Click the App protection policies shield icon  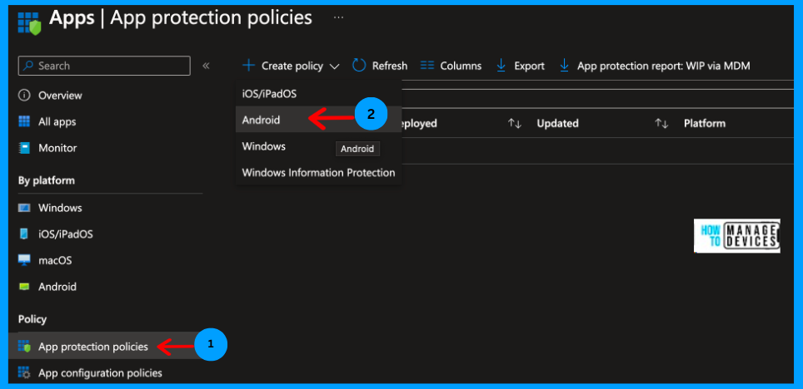click(x=24, y=347)
